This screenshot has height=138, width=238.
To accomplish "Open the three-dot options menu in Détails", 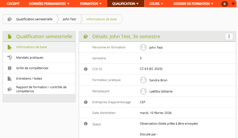I will pos(229,36).
